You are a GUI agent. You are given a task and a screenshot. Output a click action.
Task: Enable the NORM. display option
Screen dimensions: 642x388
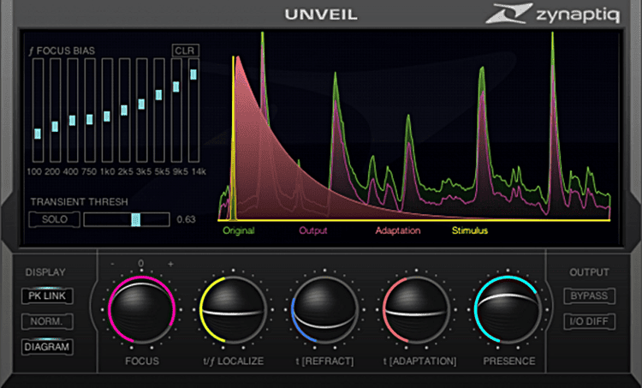click(48, 322)
